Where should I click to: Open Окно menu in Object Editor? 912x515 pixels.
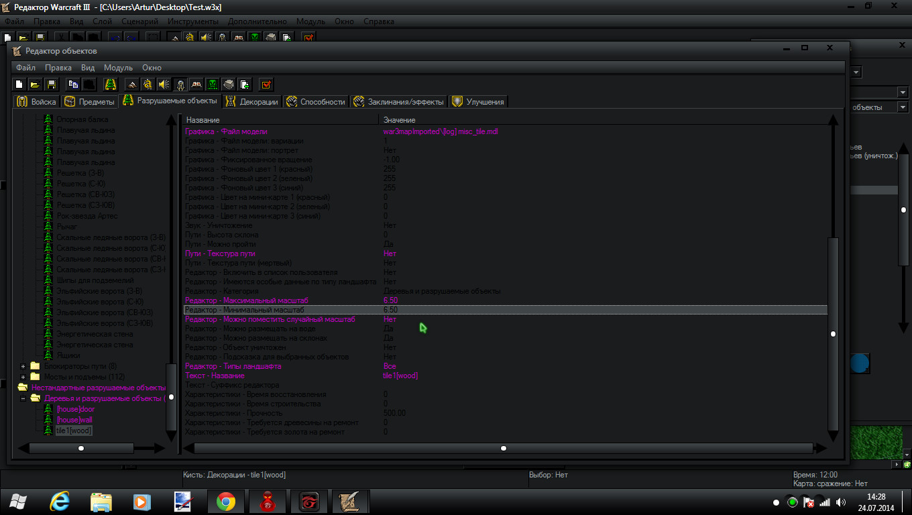pos(152,68)
